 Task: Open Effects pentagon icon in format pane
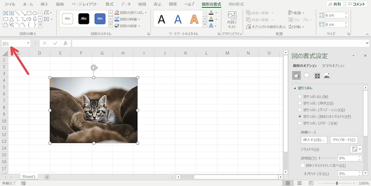(x=307, y=76)
